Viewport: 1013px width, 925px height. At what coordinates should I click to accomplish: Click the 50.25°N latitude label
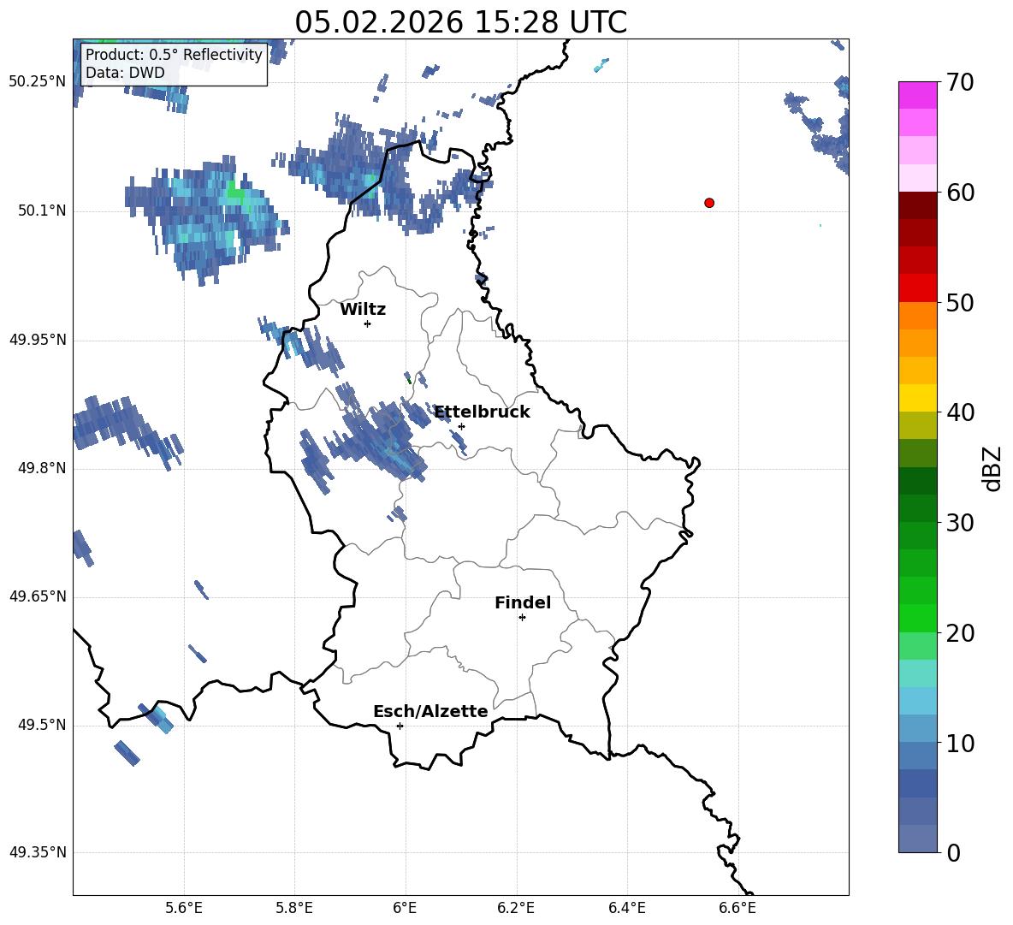(38, 82)
